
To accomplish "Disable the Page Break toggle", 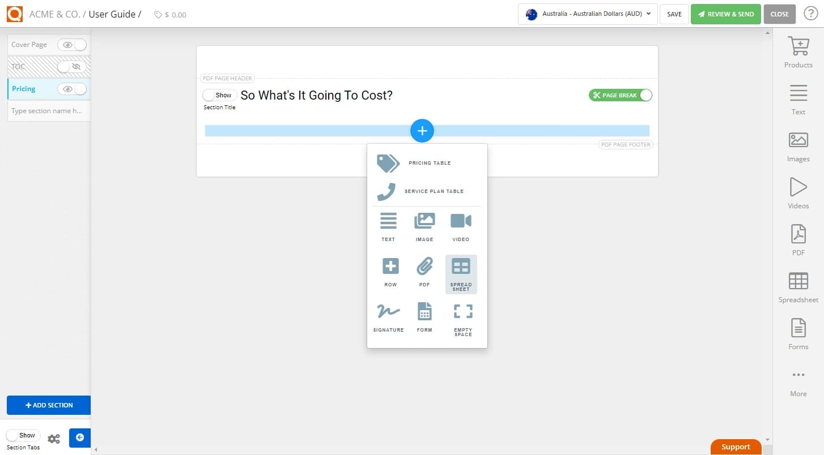I will pyautogui.click(x=645, y=95).
